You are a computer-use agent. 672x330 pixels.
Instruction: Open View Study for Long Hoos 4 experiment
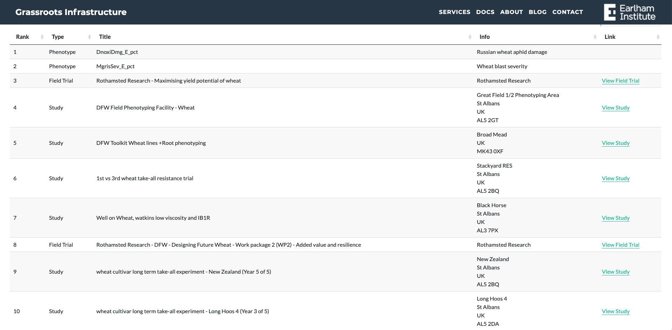click(616, 311)
